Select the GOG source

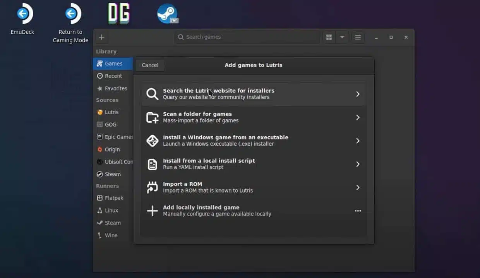pyautogui.click(x=113, y=124)
